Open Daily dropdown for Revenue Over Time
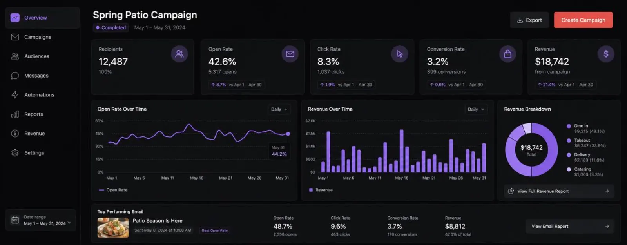The width and height of the screenshot is (627, 245). point(476,109)
